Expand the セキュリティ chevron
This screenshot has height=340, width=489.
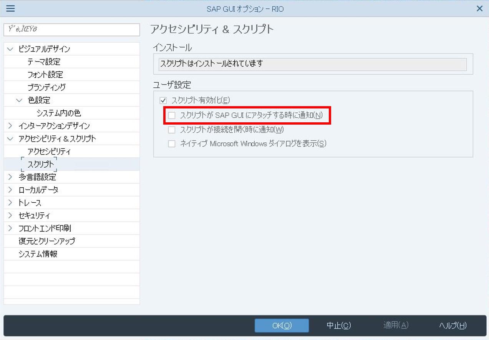[10, 215]
